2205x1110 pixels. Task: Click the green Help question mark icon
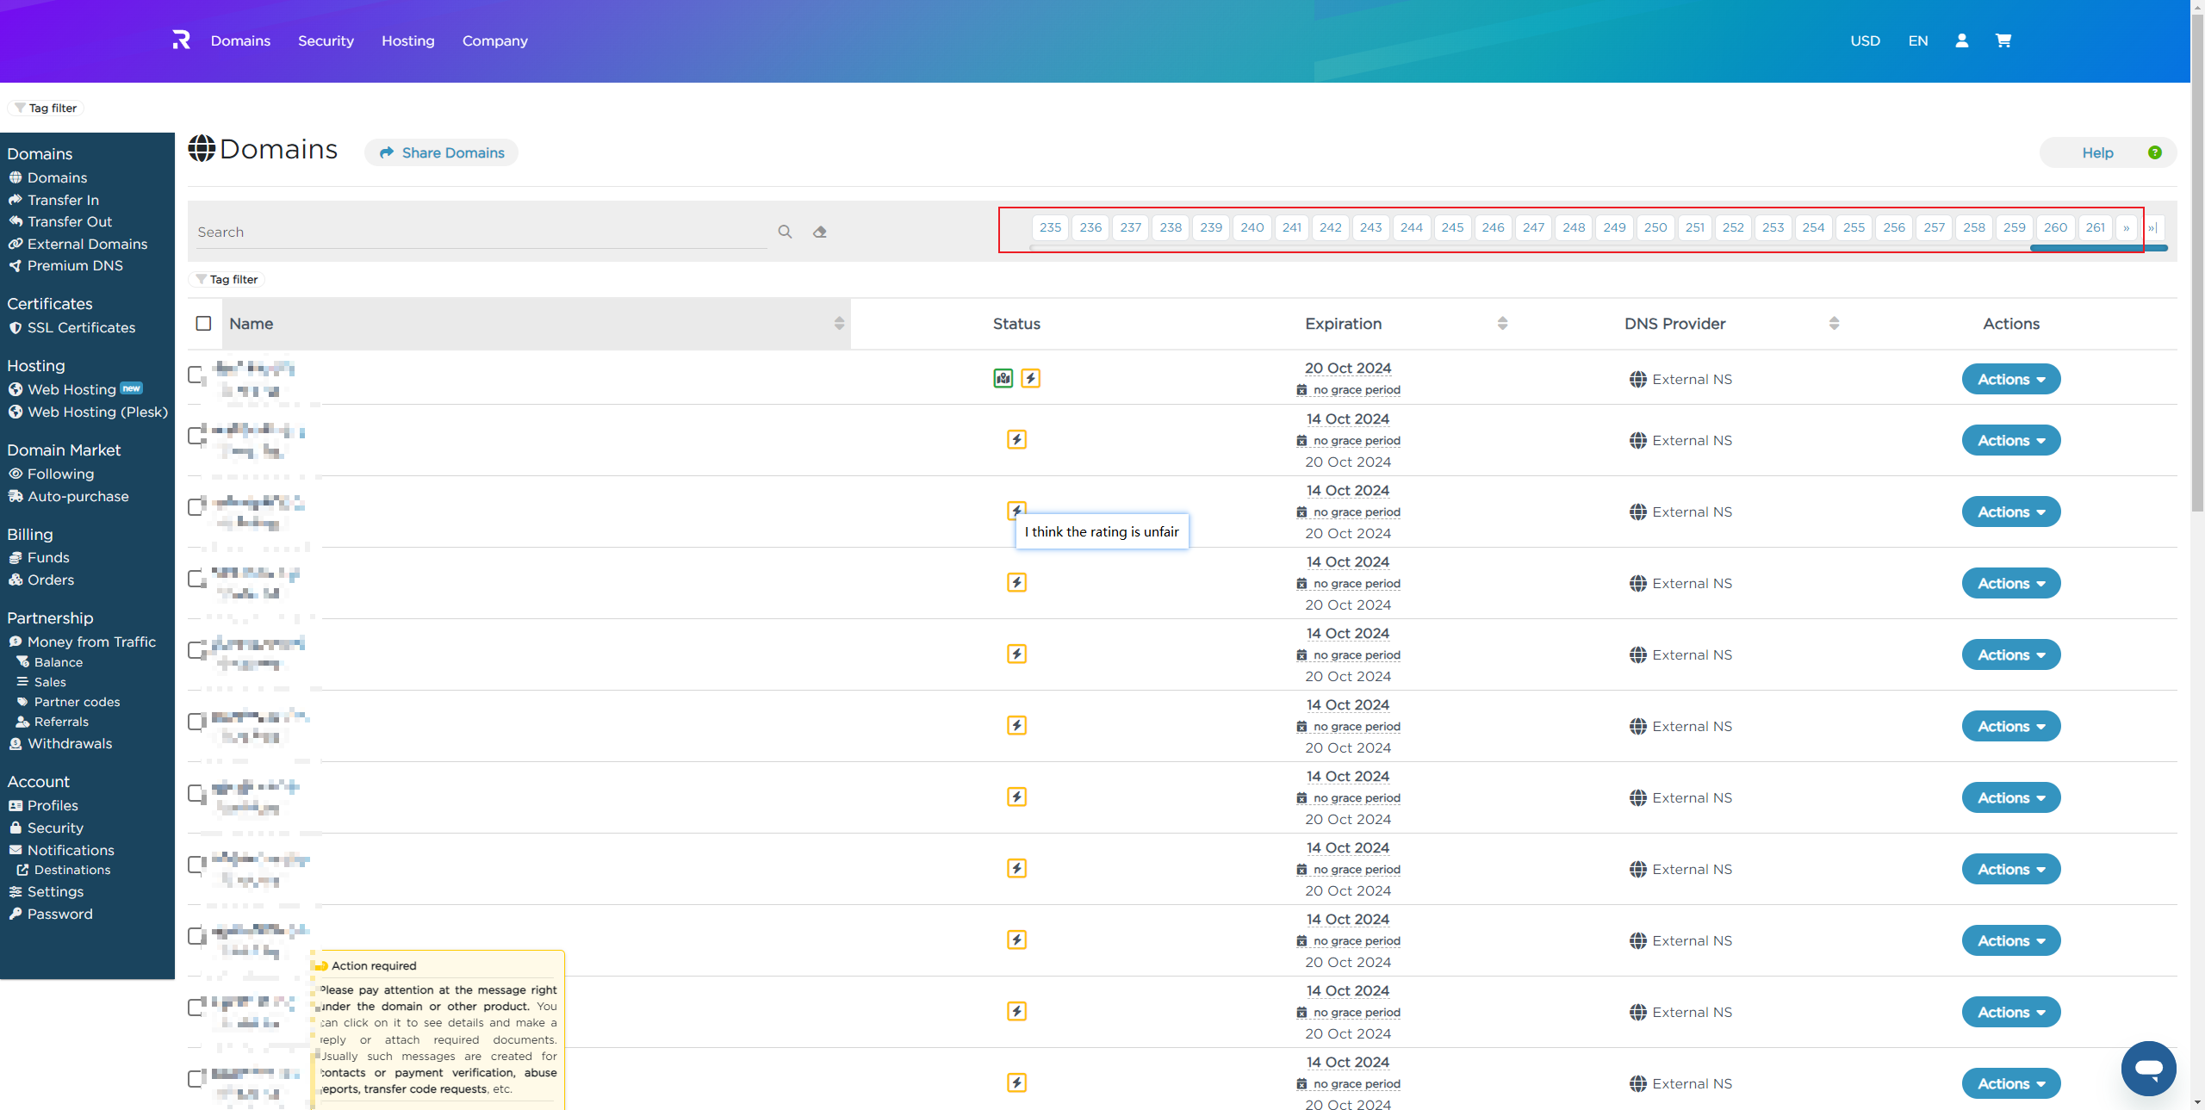[x=2155, y=152]
